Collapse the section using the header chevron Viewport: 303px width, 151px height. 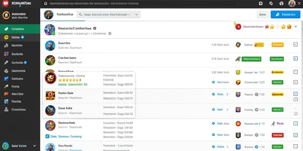click(x=296, y=27)
